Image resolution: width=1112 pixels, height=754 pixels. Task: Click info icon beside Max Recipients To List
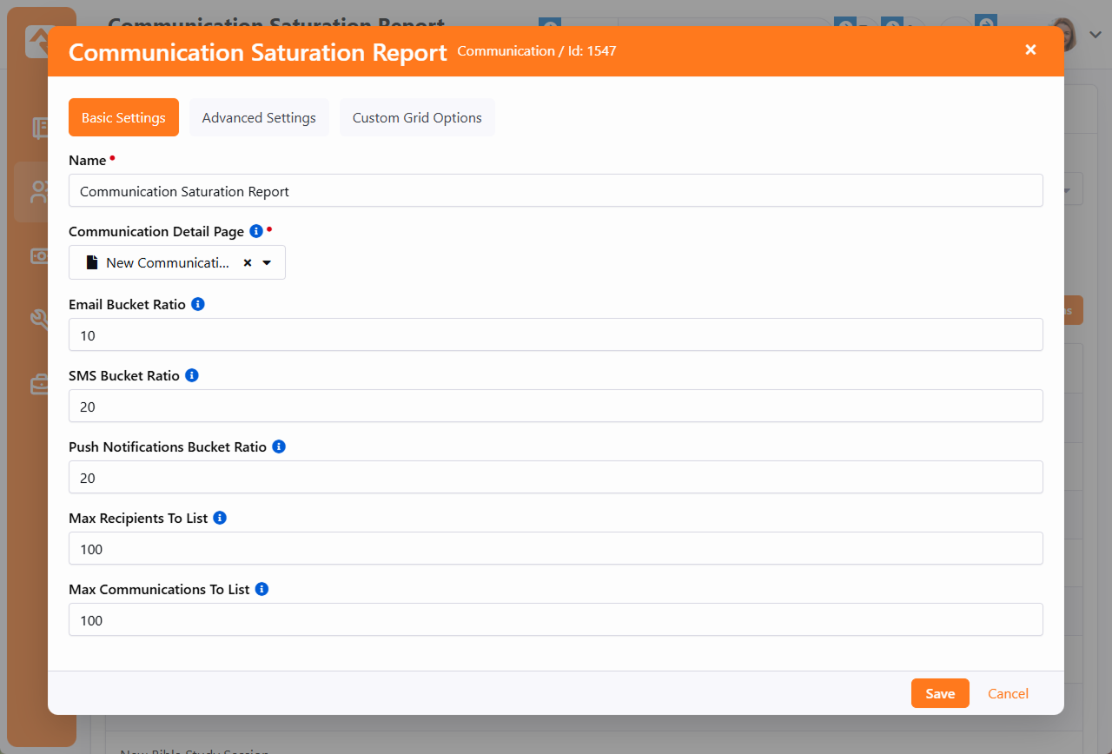pos(220,518)
